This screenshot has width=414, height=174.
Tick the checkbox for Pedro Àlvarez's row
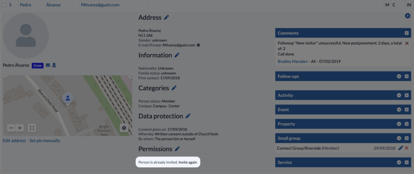pos(4,5)
